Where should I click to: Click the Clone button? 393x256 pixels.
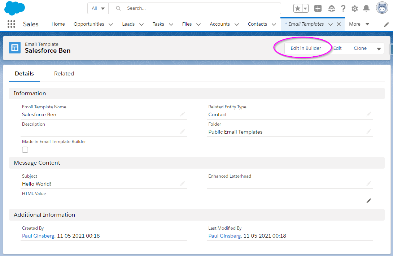[360, 48]
